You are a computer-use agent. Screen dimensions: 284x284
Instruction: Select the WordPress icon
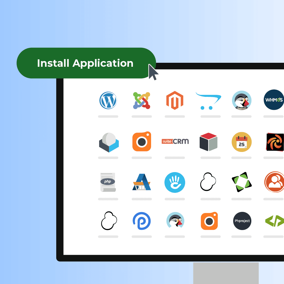(x=108, y=100)
